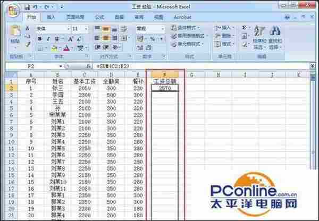Image resolution: width=319 pixels, height=221 pixels.
Task: Apply yellow fill color to cell
Action: pyautogui.click(x=54, y=48)
